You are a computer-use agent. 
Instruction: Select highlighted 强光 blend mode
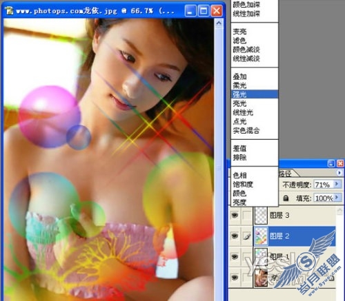click(255, 94)
